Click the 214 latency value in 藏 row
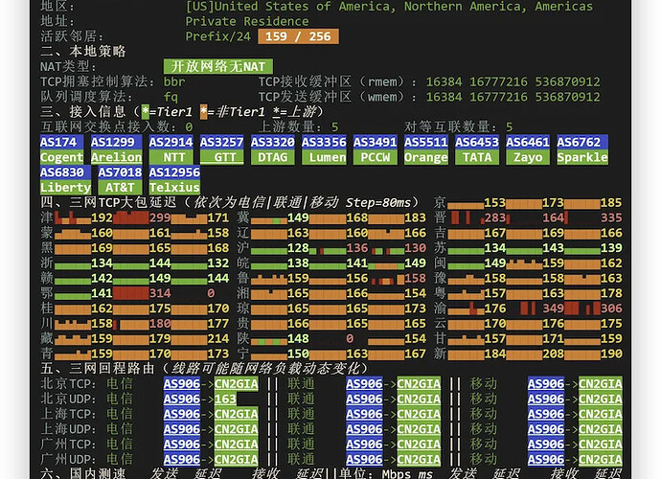The image size is (661, 479). click(218, 338)
